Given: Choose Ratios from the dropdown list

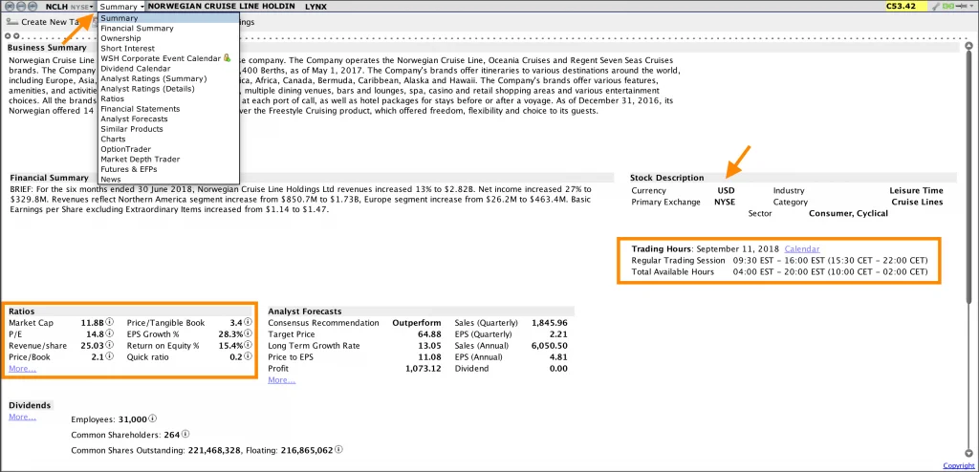Looking at the screenshot, I should point(168,98).
